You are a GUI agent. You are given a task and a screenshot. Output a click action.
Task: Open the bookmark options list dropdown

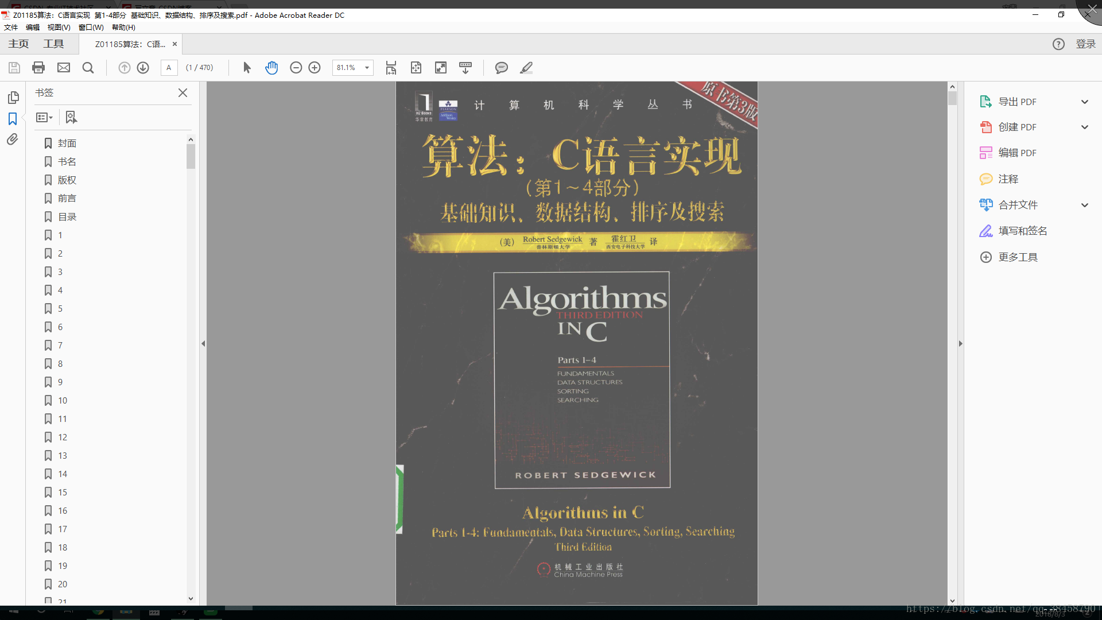pos(44,117)
